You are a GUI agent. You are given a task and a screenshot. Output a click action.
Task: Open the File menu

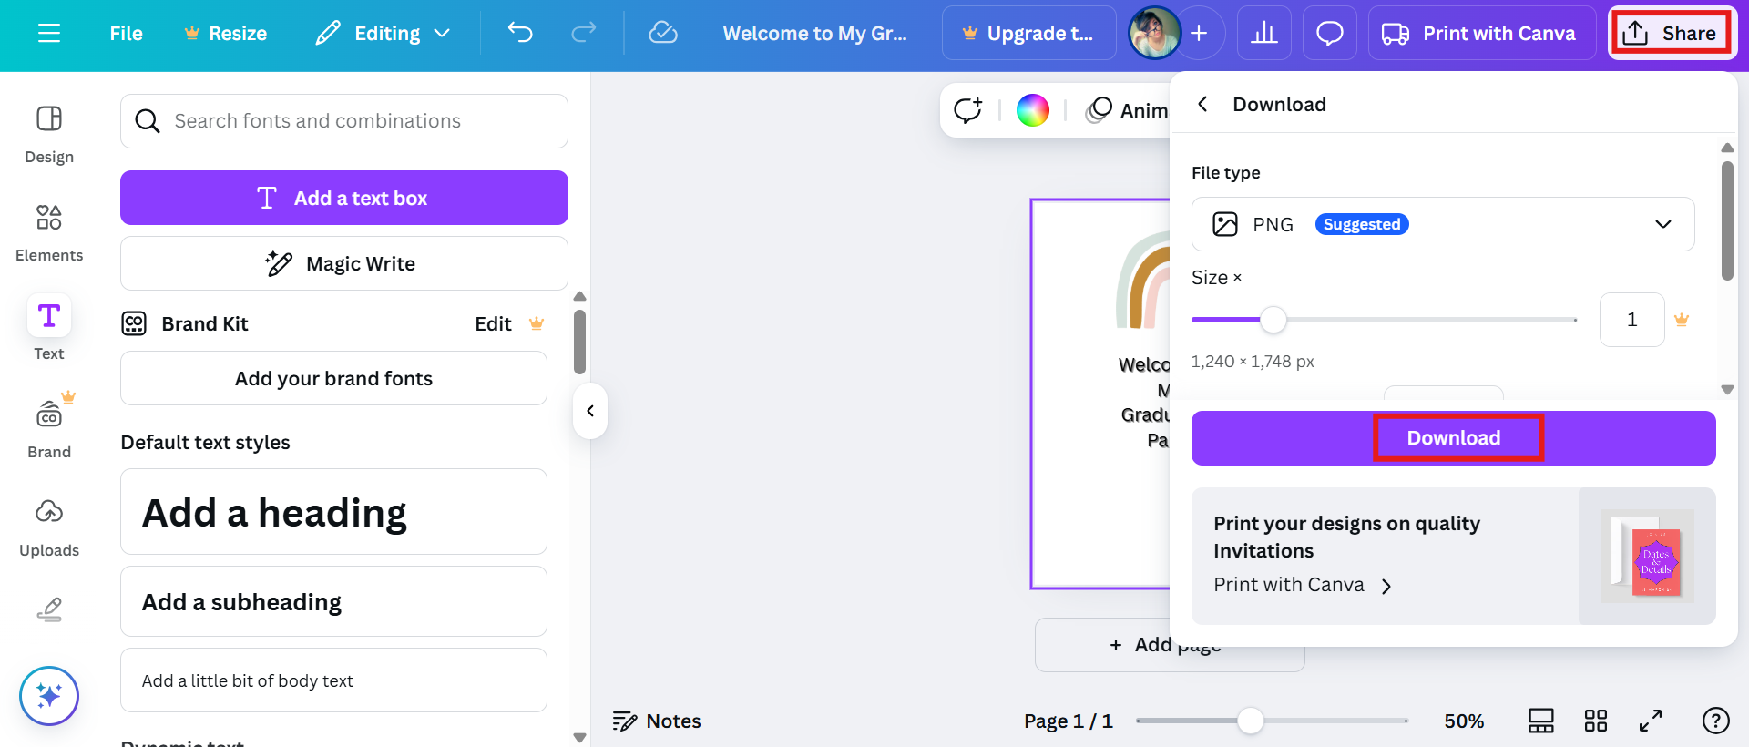[x=126, y=34]
